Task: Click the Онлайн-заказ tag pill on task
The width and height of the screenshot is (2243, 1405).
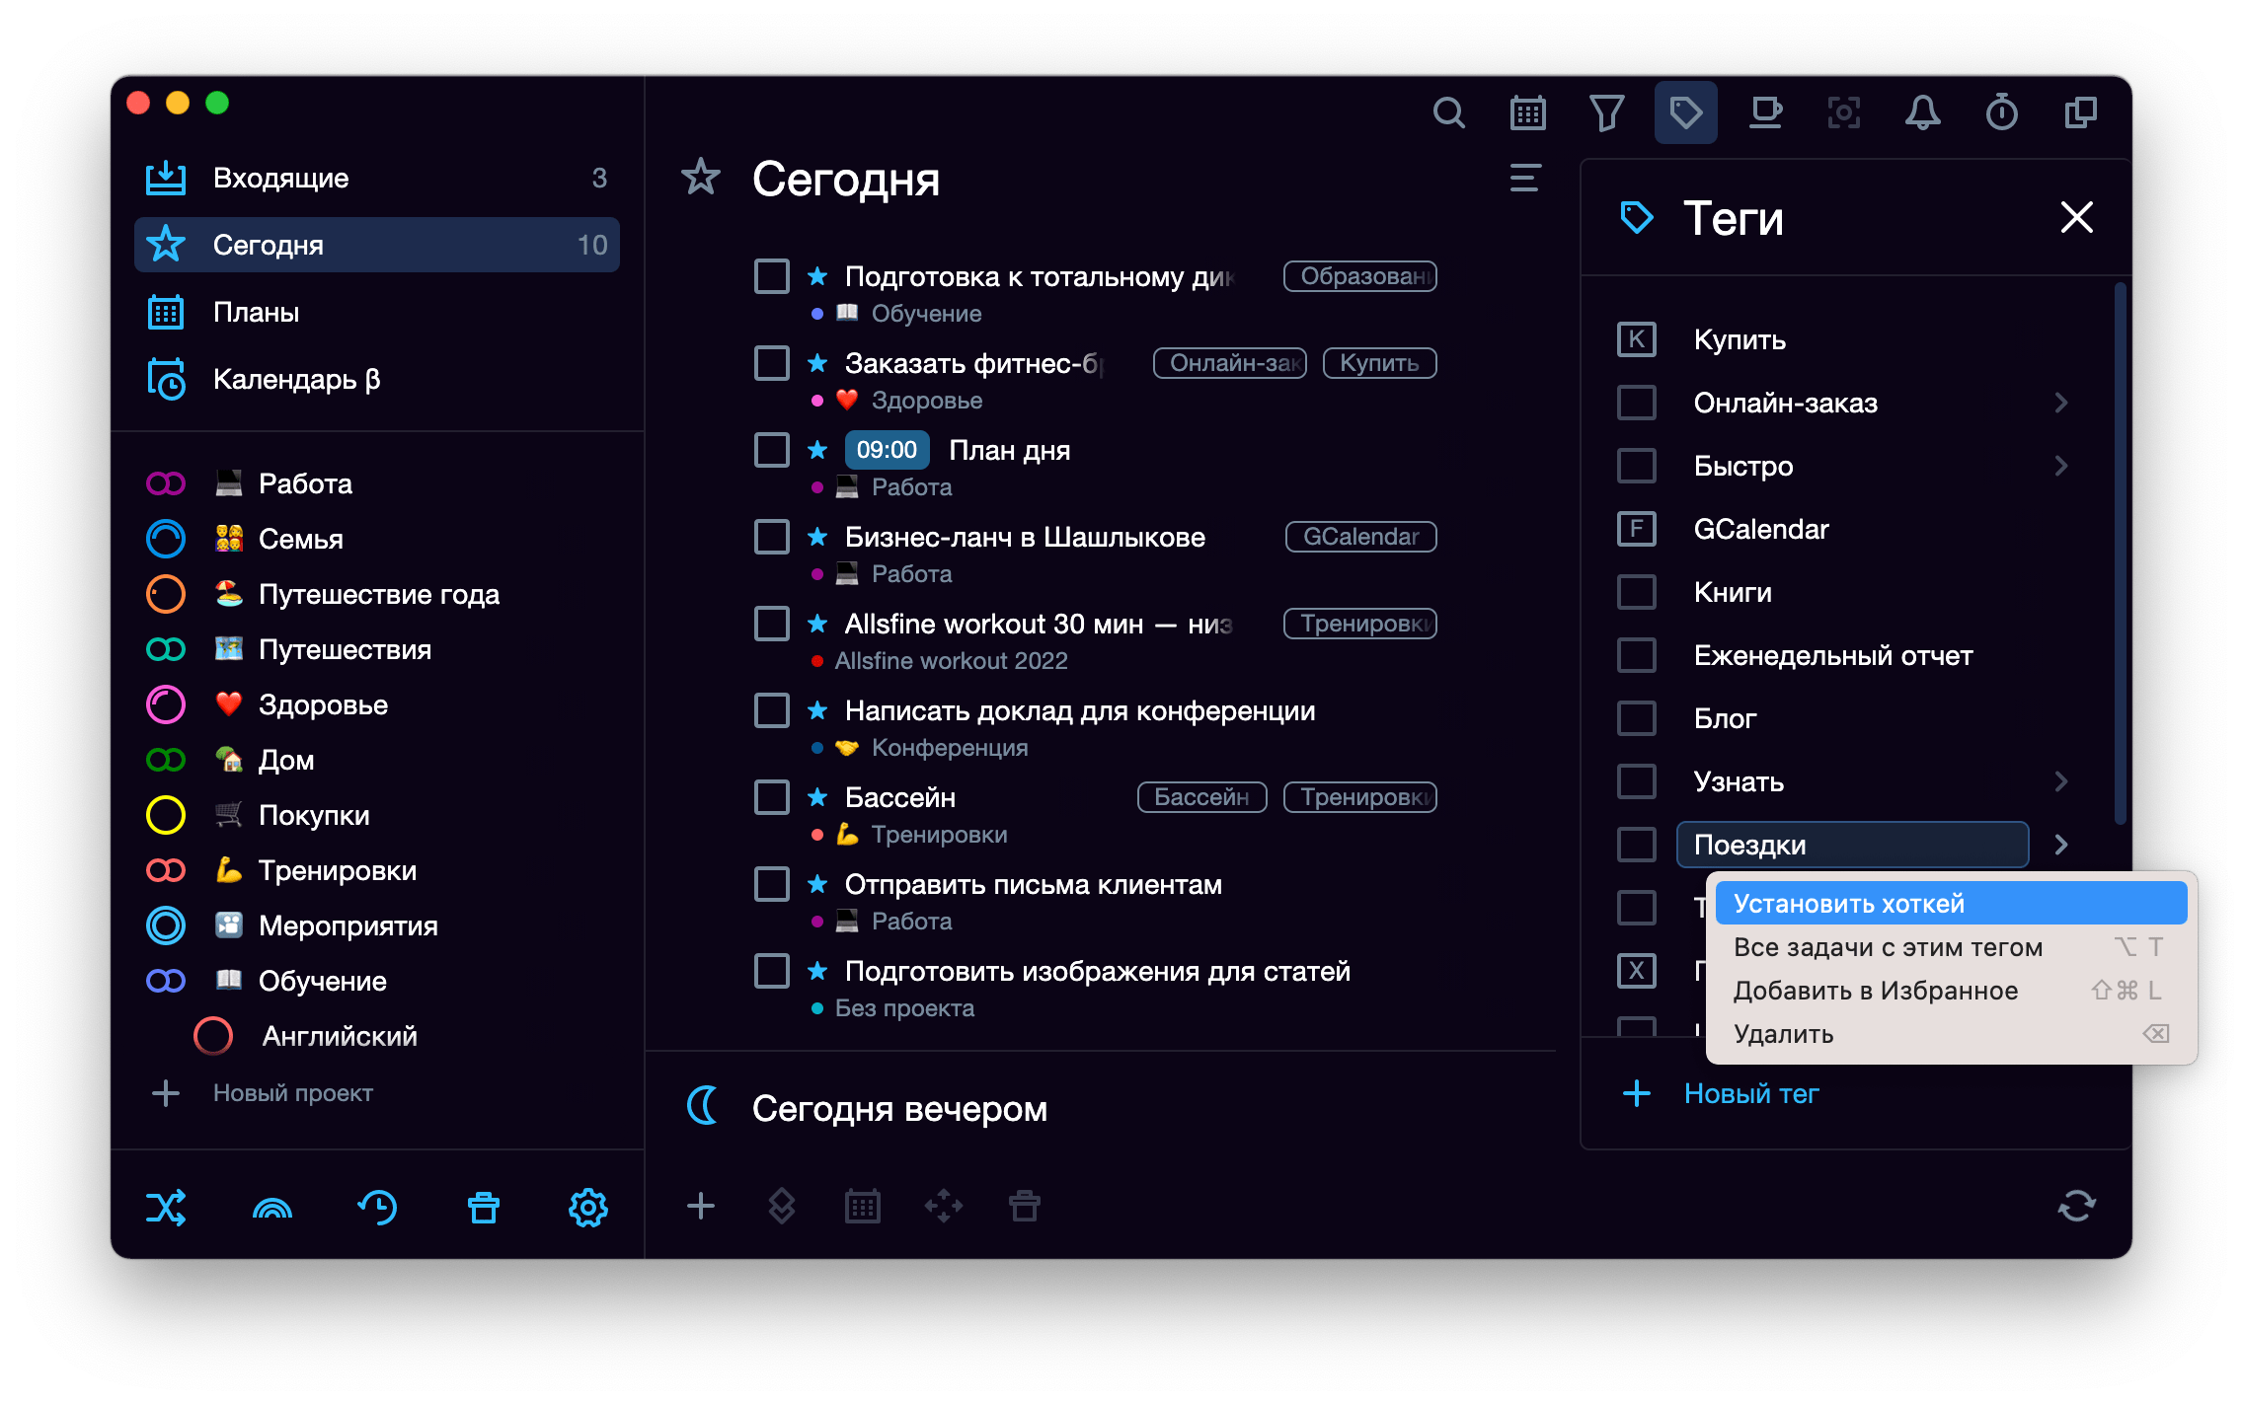Action: point(1229,363)
